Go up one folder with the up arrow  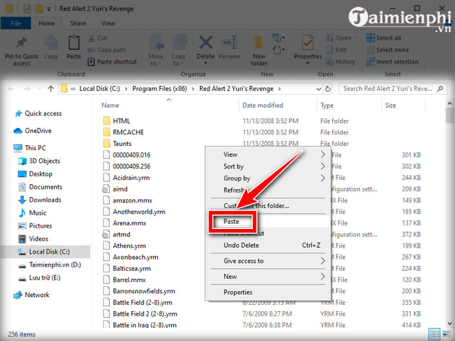click(x=51, y=89)
